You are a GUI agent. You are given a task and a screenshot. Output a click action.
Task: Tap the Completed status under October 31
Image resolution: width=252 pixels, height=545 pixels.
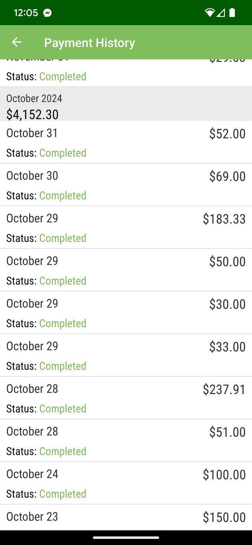[x=63, y=153]
